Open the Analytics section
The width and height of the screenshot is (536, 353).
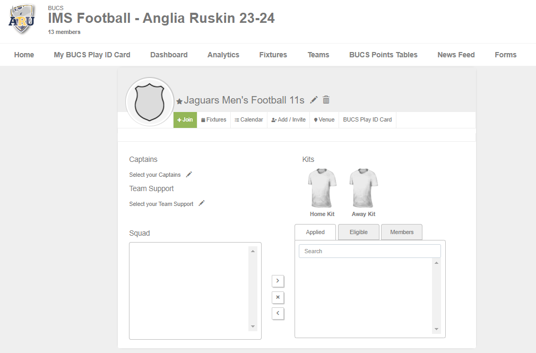(223, 55)
